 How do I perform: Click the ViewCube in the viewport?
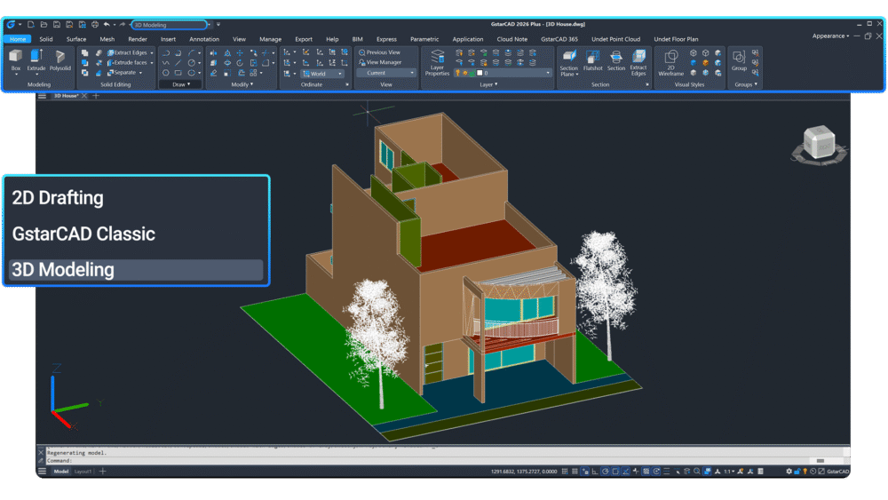819,144
